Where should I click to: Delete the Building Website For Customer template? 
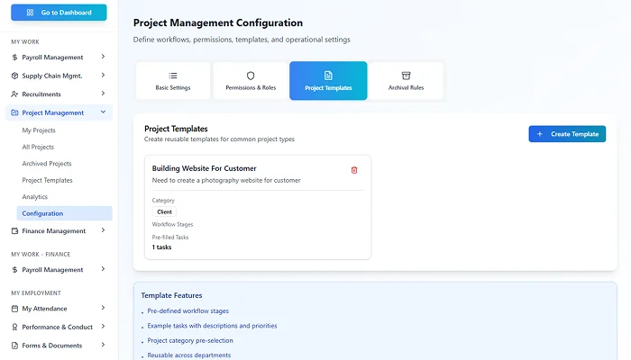pos(354,169)
